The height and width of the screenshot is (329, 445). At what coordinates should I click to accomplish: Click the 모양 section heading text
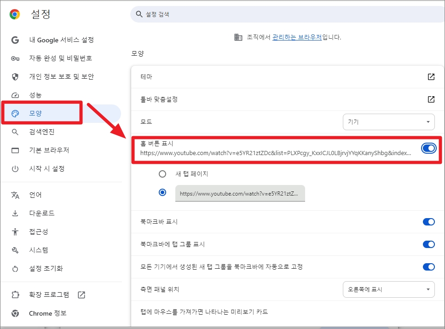[138, 53]
